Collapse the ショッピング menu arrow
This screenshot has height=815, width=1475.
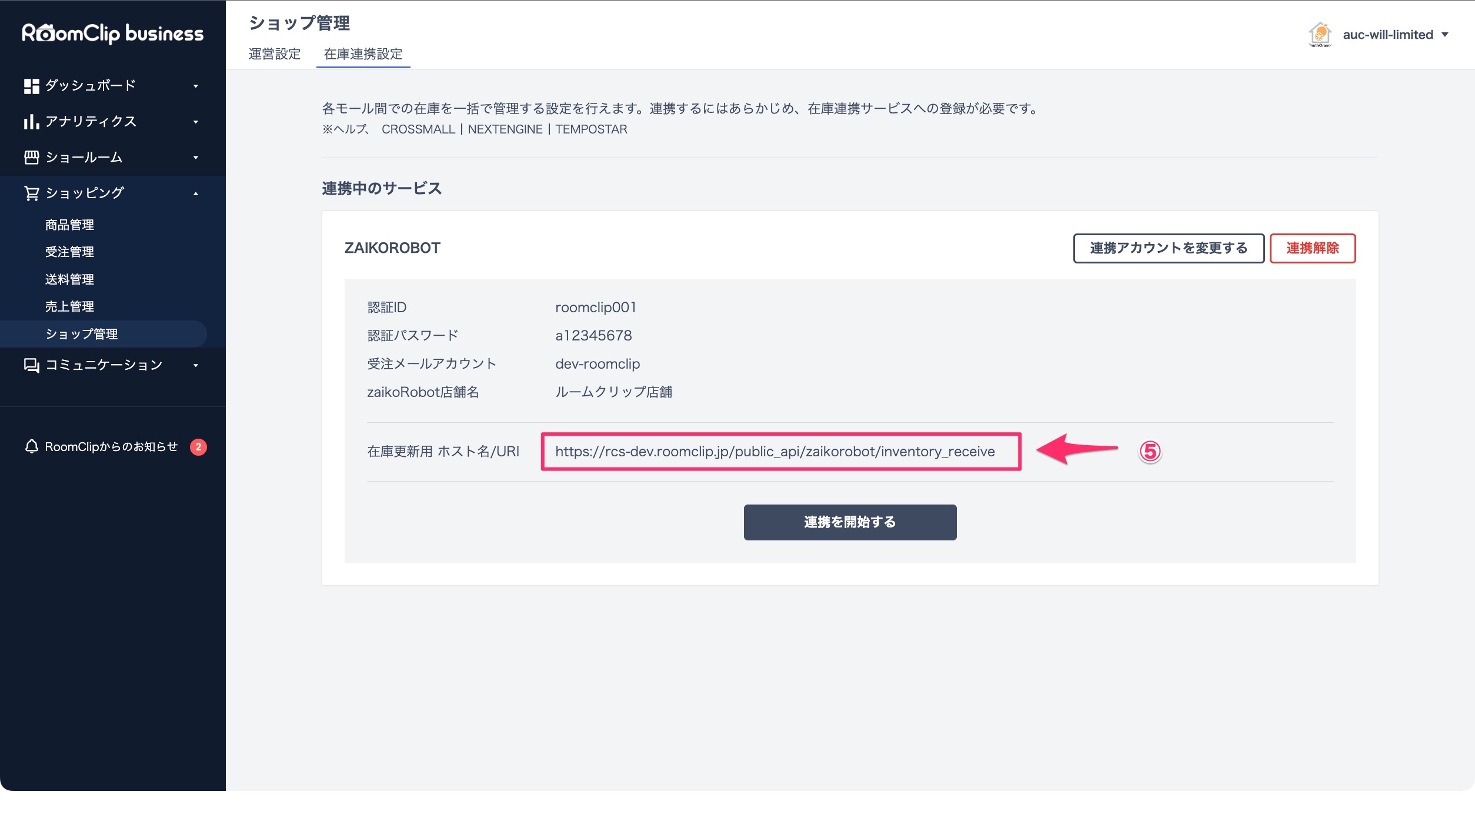click(196, 193)
